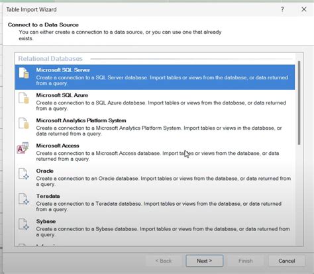Click the Sybase data source icon
The image size is (314, 274).
tap(24, 224)
